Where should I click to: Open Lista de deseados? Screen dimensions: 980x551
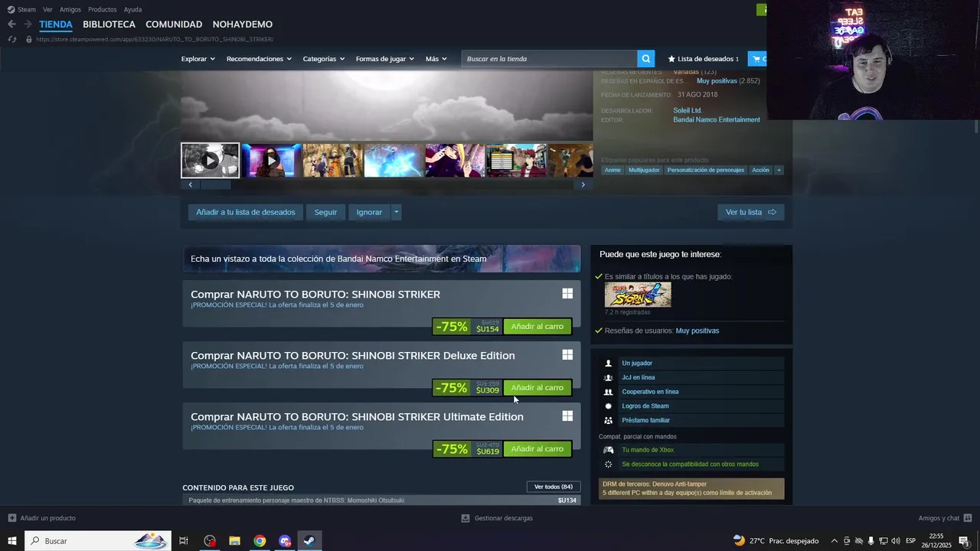tap(704, 59)
